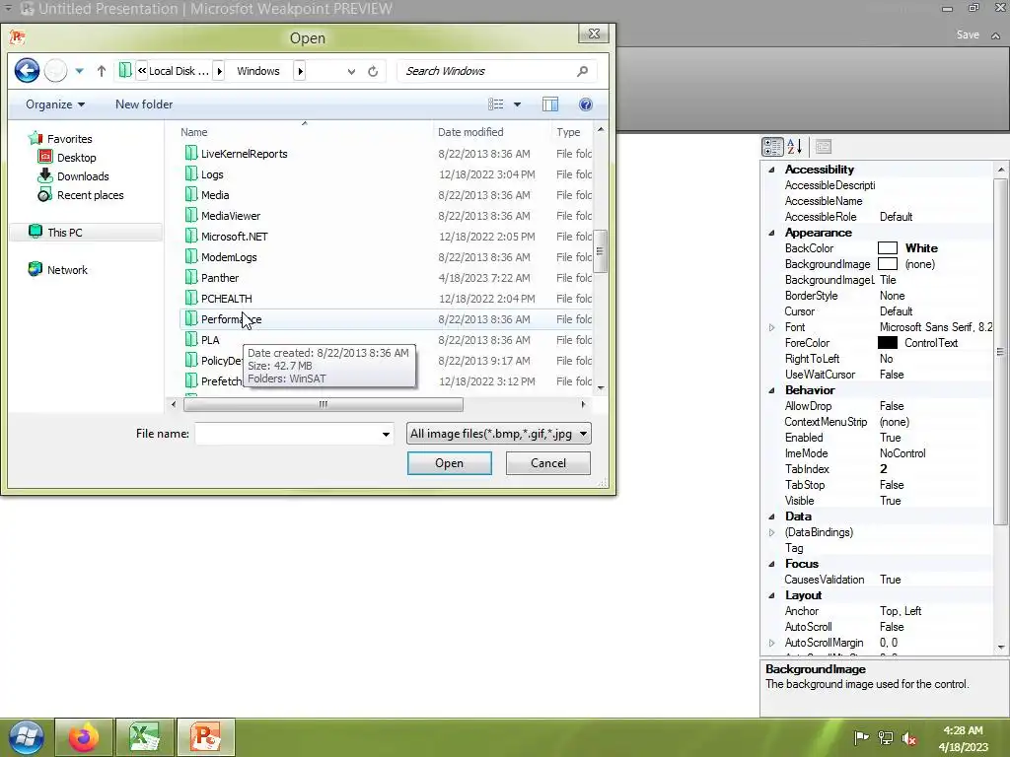Click the search magnifier icon
Viewport: 1010px width, 757px height.
(x=582, y=71)
